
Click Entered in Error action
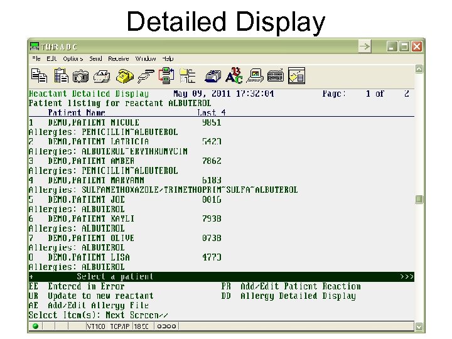coord(77,286)
